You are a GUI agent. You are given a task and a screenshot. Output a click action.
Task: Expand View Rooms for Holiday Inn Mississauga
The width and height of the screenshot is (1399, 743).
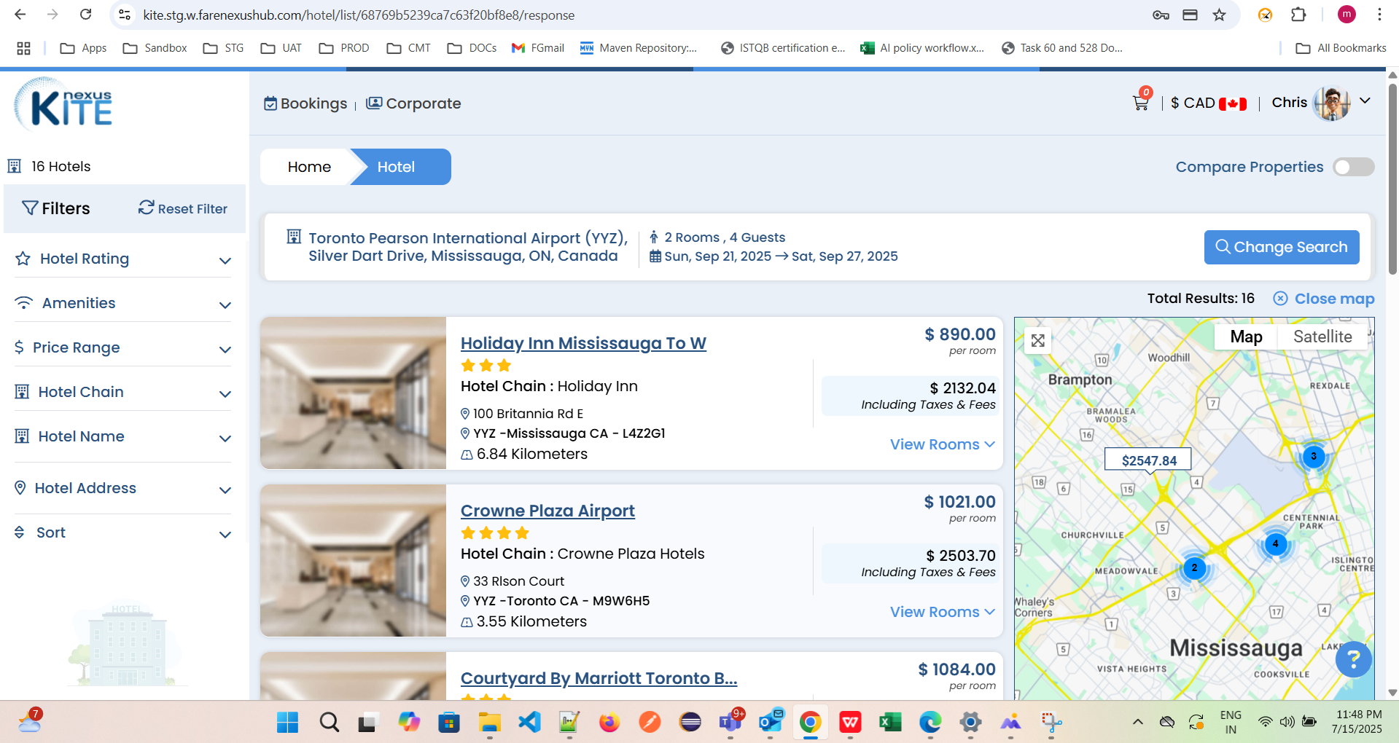tap(942, 444)
